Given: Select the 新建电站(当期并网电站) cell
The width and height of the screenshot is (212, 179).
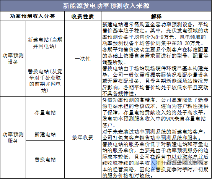Looking at the screenshot, I should [x=45, y=43].
